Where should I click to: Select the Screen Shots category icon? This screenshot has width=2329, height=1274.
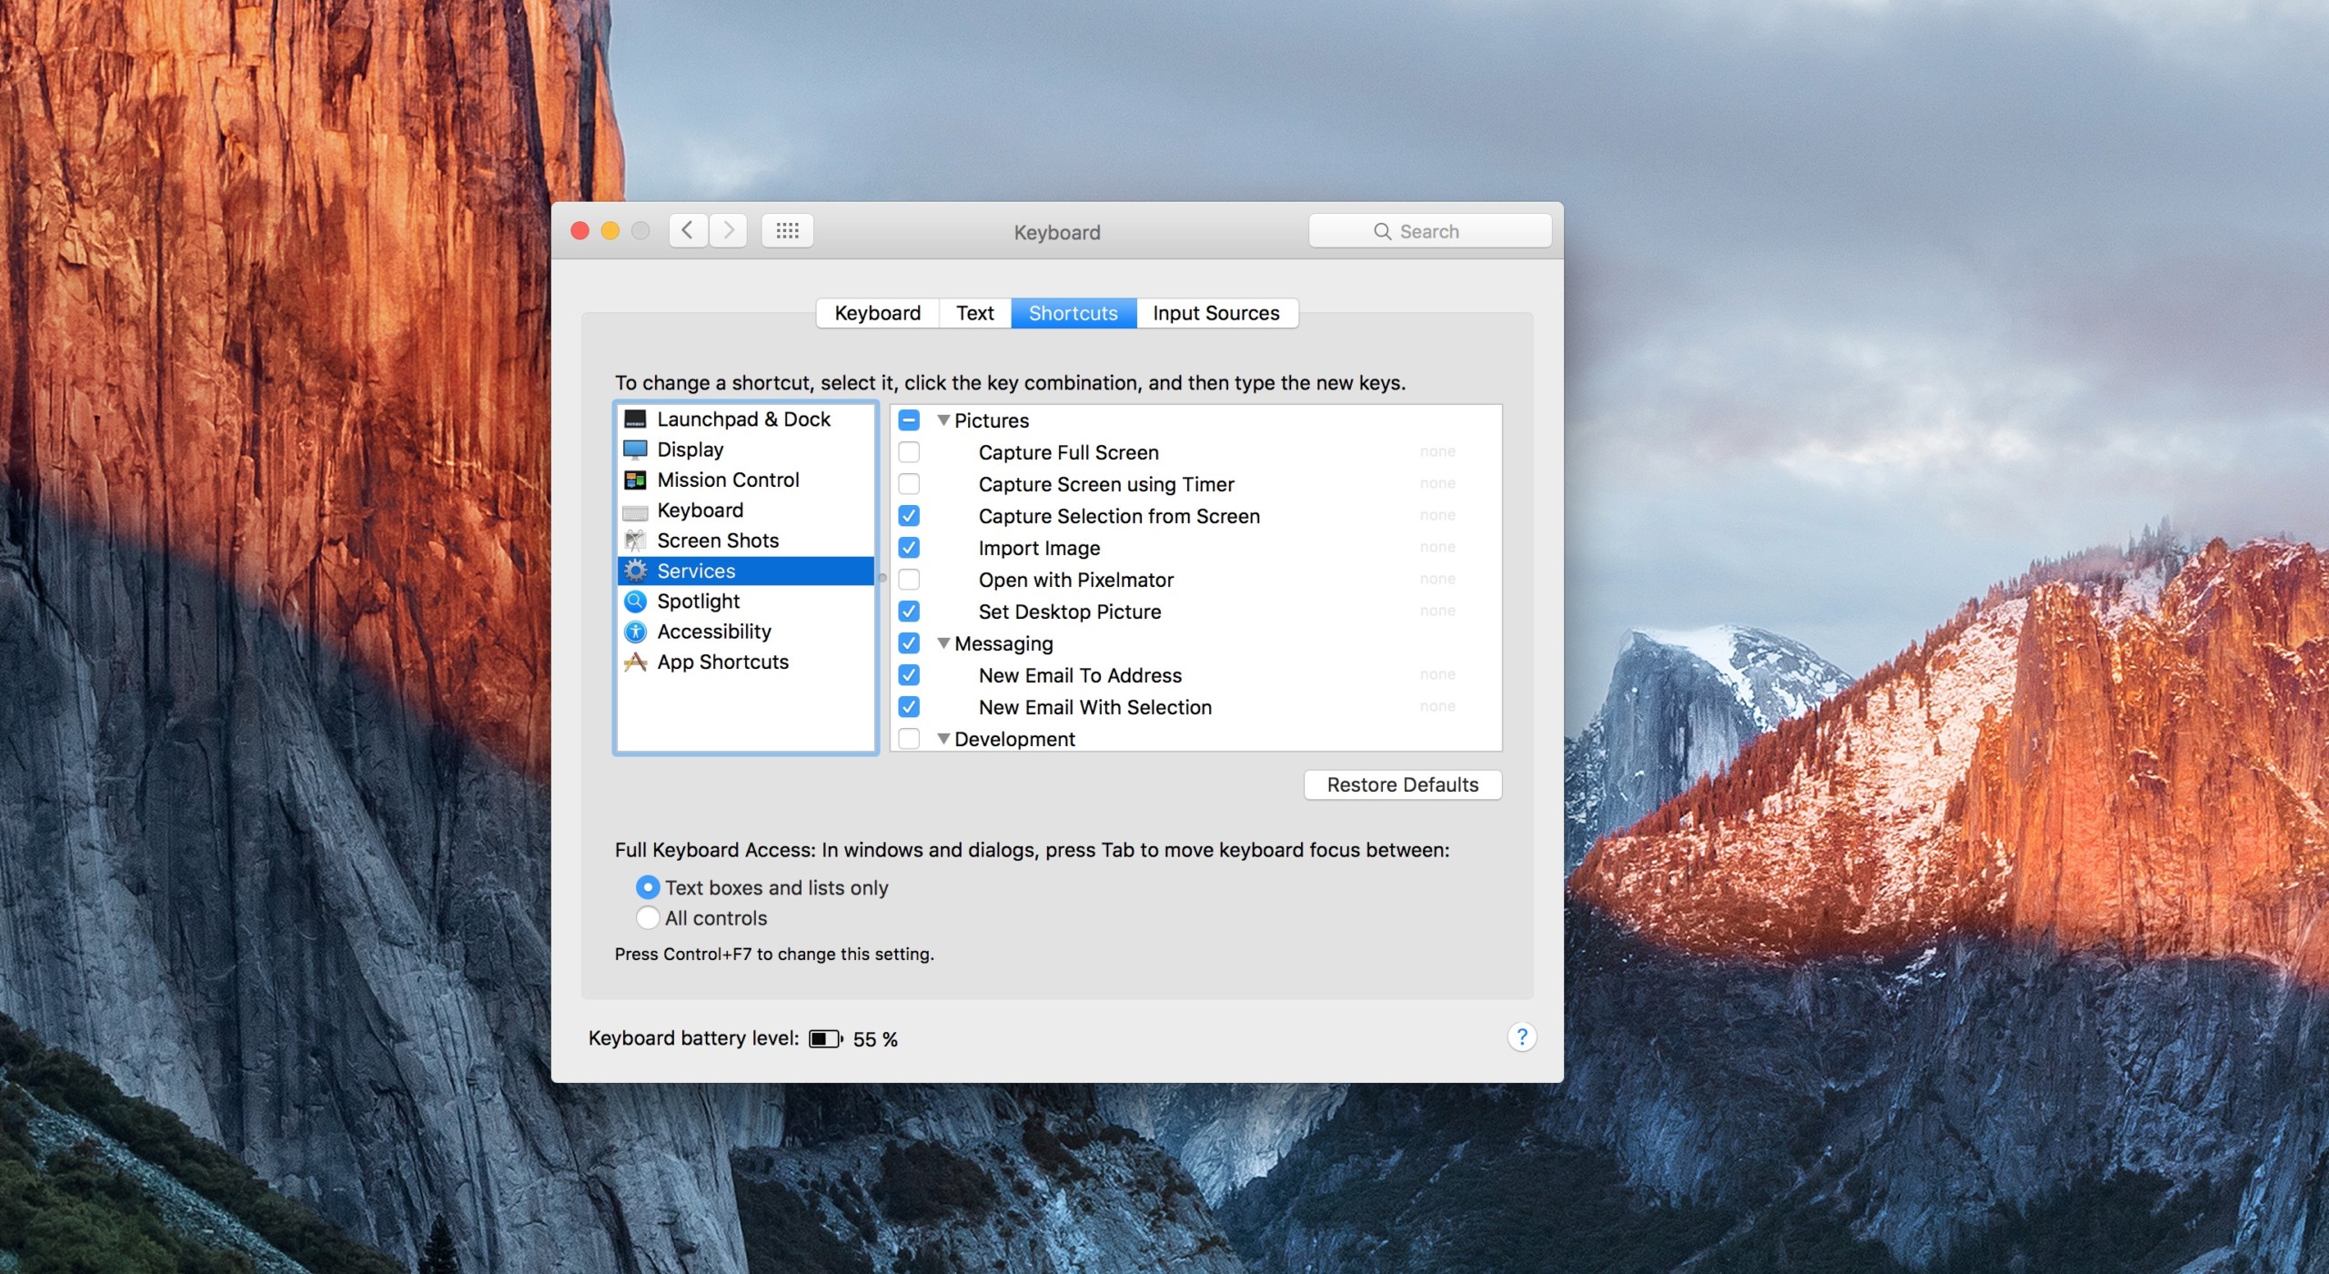pos(635,541)
